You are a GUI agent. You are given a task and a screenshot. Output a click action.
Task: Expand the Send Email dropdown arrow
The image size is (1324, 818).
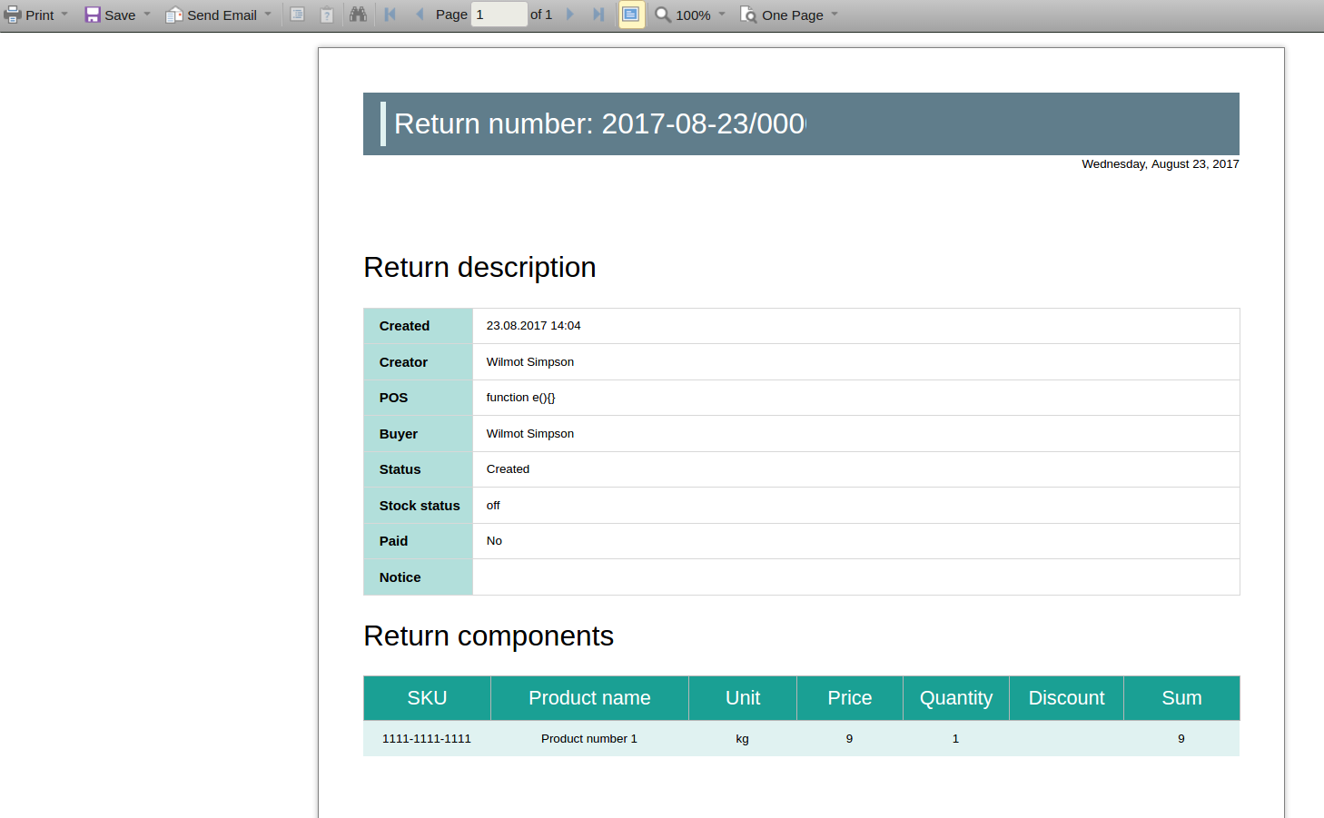pos(268,15)
